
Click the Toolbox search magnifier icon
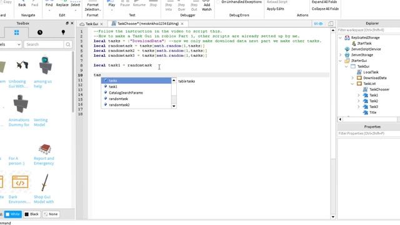(x=68, y=44)
